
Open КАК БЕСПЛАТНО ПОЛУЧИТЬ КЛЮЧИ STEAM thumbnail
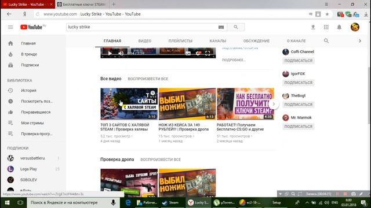pyautogui.click(x=245, y=104)
